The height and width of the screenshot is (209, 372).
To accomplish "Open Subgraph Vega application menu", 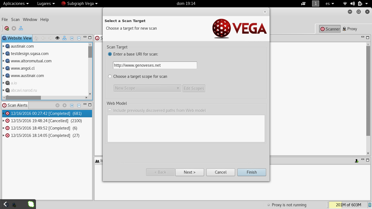I will pos(80,4).
